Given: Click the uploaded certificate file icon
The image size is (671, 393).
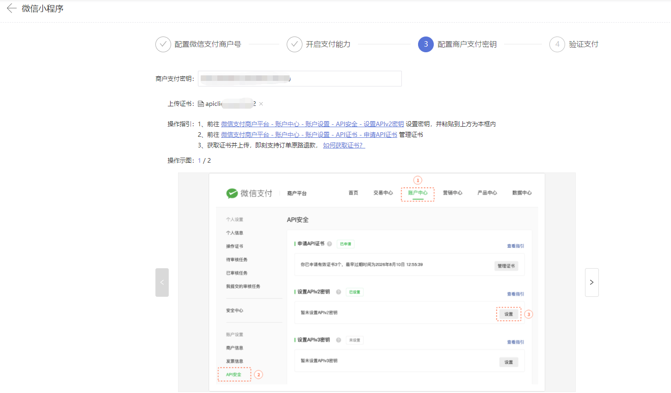Looking at the screenshot, I should click(x=201, y=104).
